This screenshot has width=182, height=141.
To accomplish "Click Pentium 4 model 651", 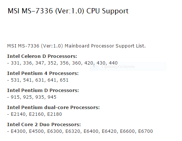I will (64, 80).
